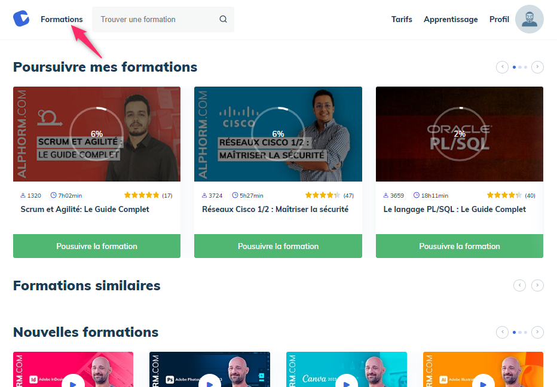Click the Scrum et Agilité: Le Guide Complet title
The image size is (557, 387).
coord(85,210)
